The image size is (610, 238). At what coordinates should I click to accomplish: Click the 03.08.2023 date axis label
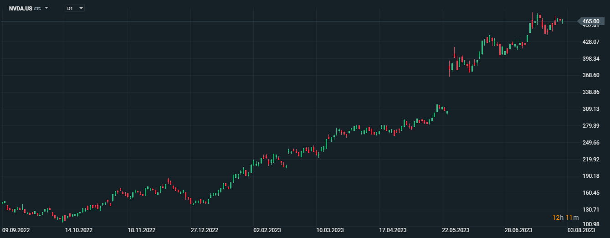click(x=582, y=230)
